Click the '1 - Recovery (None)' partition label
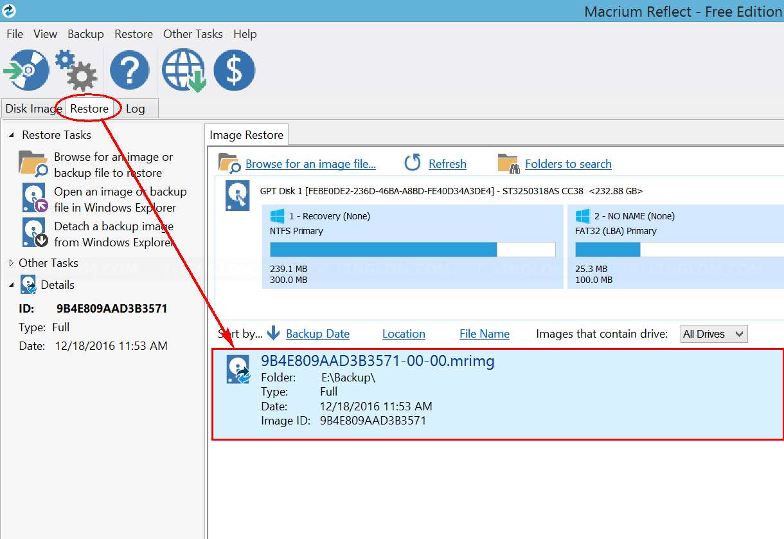The height and width of the screenshot is (539, 784). [x=330, y=216]
